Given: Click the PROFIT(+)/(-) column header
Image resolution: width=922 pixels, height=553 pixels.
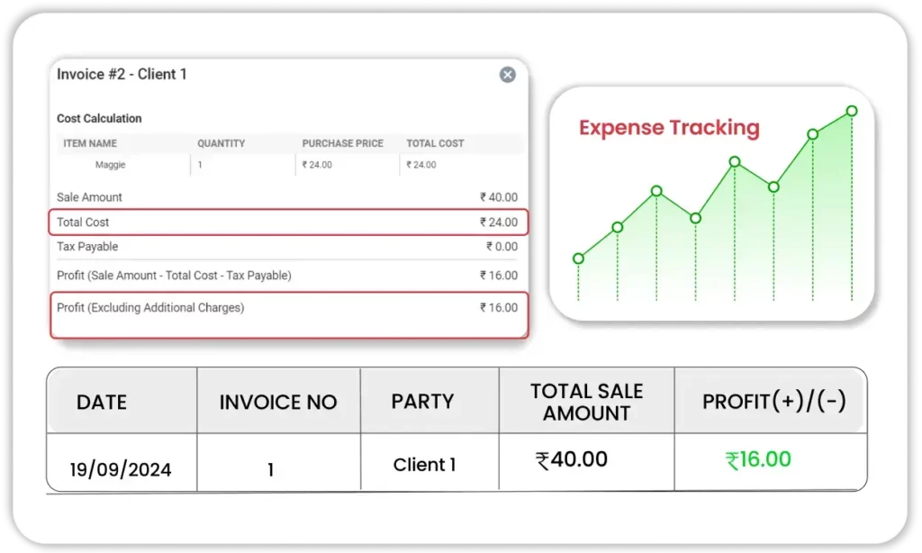Looking at the screenshot, I should tap(773, 402).
